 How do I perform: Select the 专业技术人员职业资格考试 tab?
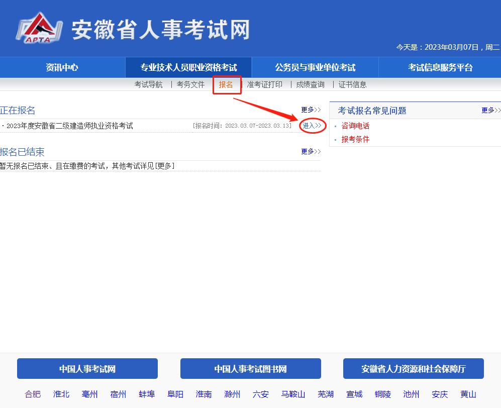point(188,67)
